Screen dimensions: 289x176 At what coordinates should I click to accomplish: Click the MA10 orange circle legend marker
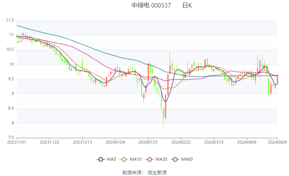point(124,159)
